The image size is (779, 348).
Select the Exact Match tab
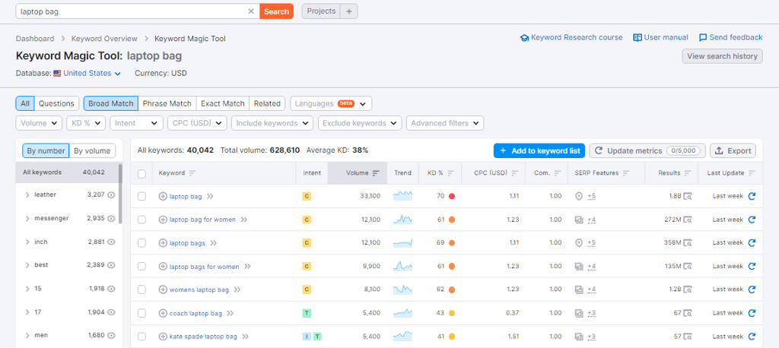tap(223, 104)
